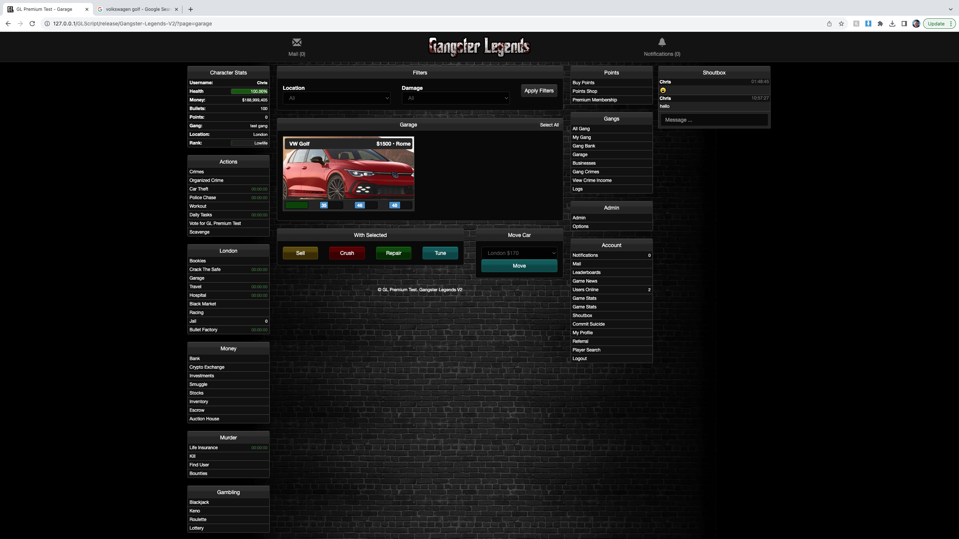The width and height of the screenshot is (959, 539).
Task: Click the red Crush button
Action: click(x=347, y=253)
